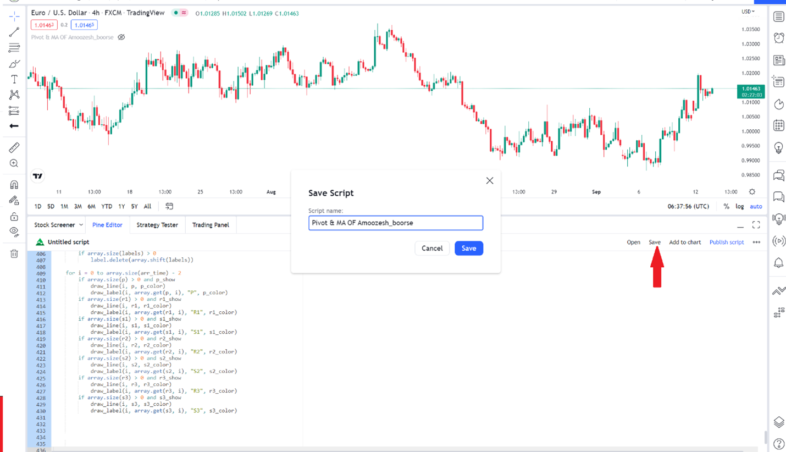Pick the ruler measure tool
Viewport: 786px width, 452px height.
14,147
